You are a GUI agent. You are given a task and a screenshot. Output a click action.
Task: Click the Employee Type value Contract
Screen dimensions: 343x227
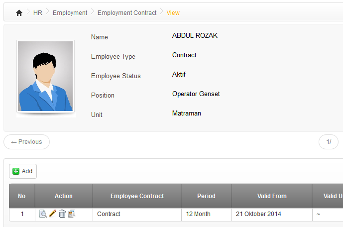click(x=184, y=55)
